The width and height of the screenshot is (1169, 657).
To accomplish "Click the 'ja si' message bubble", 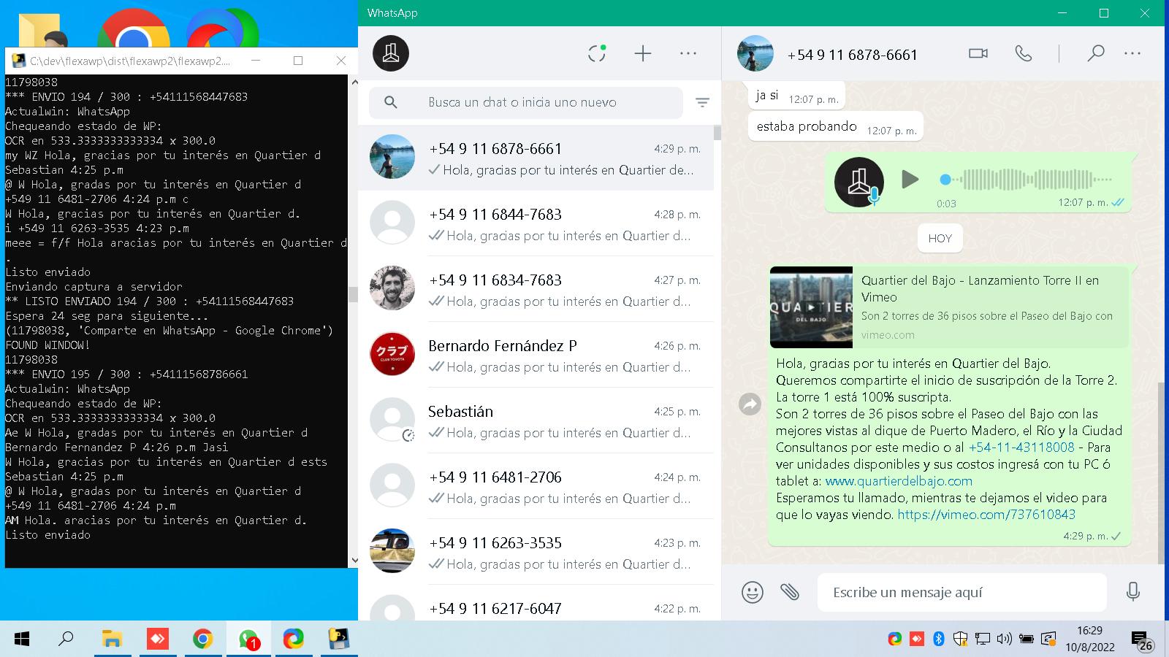I will (796, 96).
